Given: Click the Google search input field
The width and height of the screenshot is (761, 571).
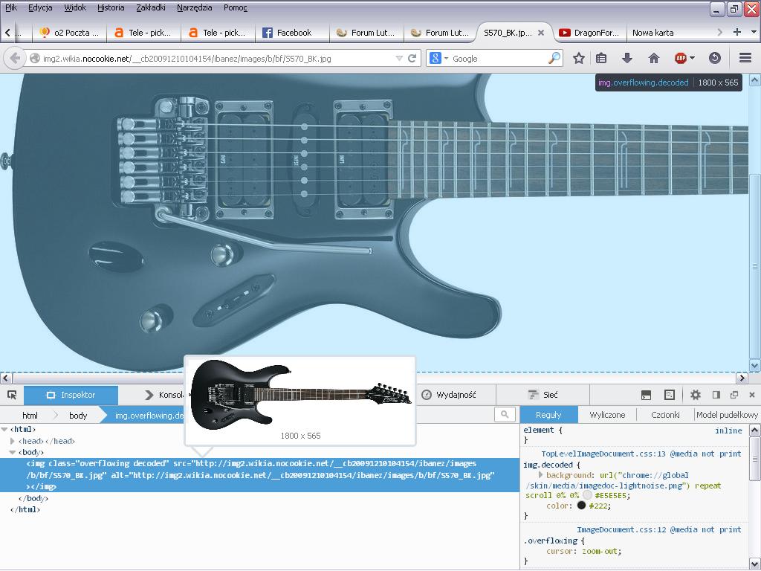Looking at the screenshot, I should (498, 58).
